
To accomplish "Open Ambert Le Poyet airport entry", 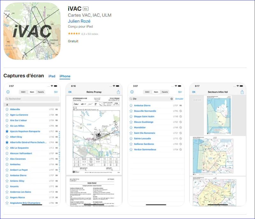I will click(32, 170).
